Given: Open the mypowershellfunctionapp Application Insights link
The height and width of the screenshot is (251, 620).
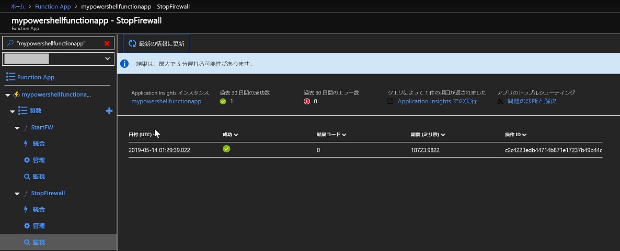Looking at the screenshot, I should point(166,101).
